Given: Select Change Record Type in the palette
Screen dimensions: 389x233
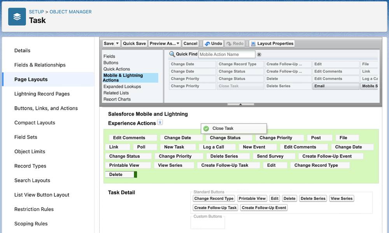Looking at the screenshot, I should (x=240, y=64).
